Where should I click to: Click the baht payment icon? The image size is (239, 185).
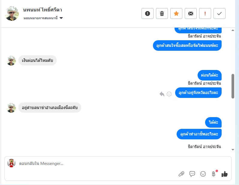pos(214,174)
